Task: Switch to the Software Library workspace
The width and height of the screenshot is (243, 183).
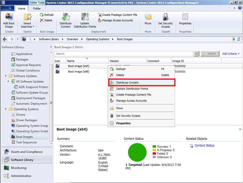Action: point(27,160)
